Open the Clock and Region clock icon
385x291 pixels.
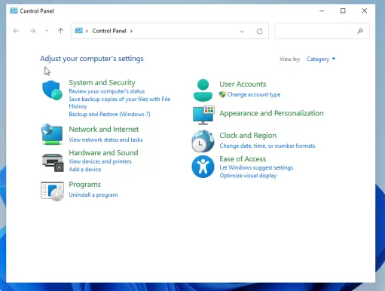(x=203, y=141)
